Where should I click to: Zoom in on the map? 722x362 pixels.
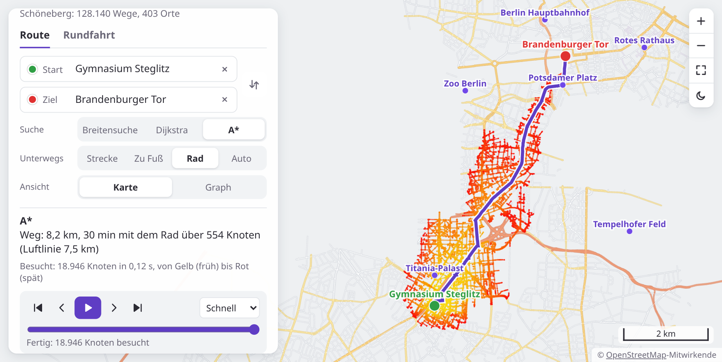(701, 21)
